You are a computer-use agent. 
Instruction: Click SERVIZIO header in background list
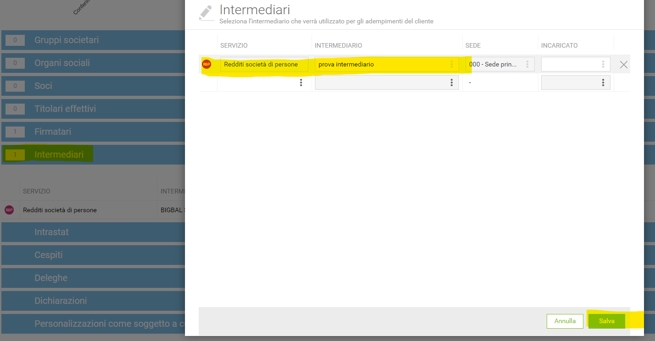(37, 191)
